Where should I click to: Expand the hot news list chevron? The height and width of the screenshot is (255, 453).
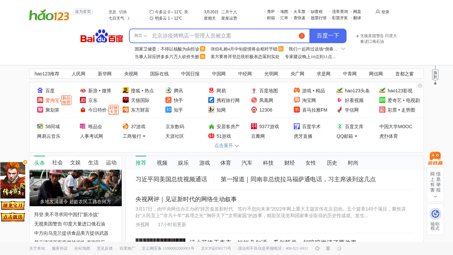click(343, 49)
